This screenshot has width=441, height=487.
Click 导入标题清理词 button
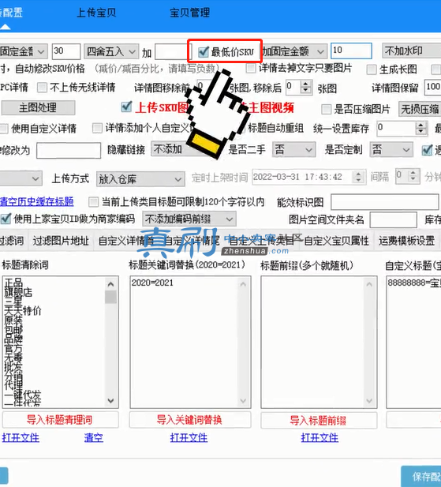point(61,420)
